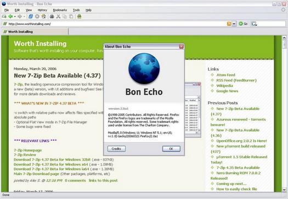Image resolution: width=288 pixels, height=199 pixels.
Task: Open Nero Burning ROM 7.0.8.2 Released! post
Action: (236, 175)
